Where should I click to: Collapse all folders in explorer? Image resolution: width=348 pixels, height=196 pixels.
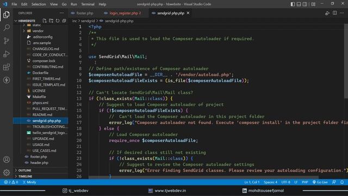point(64,21)
